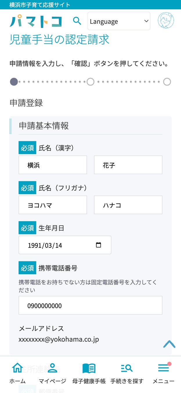The height and width of the screenshot is (393, 181).
Task: Open the user avatar profile icon
Action: (166, 20)
